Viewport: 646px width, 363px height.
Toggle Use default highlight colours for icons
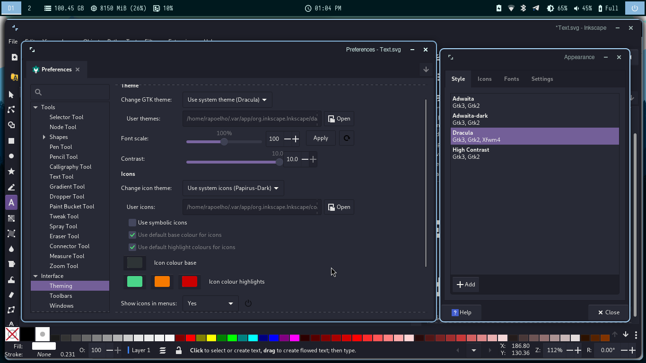[132, 247]
